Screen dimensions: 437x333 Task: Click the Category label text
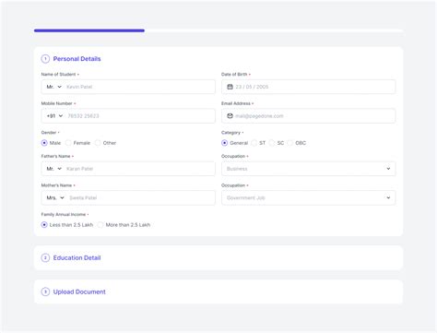[230, 133]
